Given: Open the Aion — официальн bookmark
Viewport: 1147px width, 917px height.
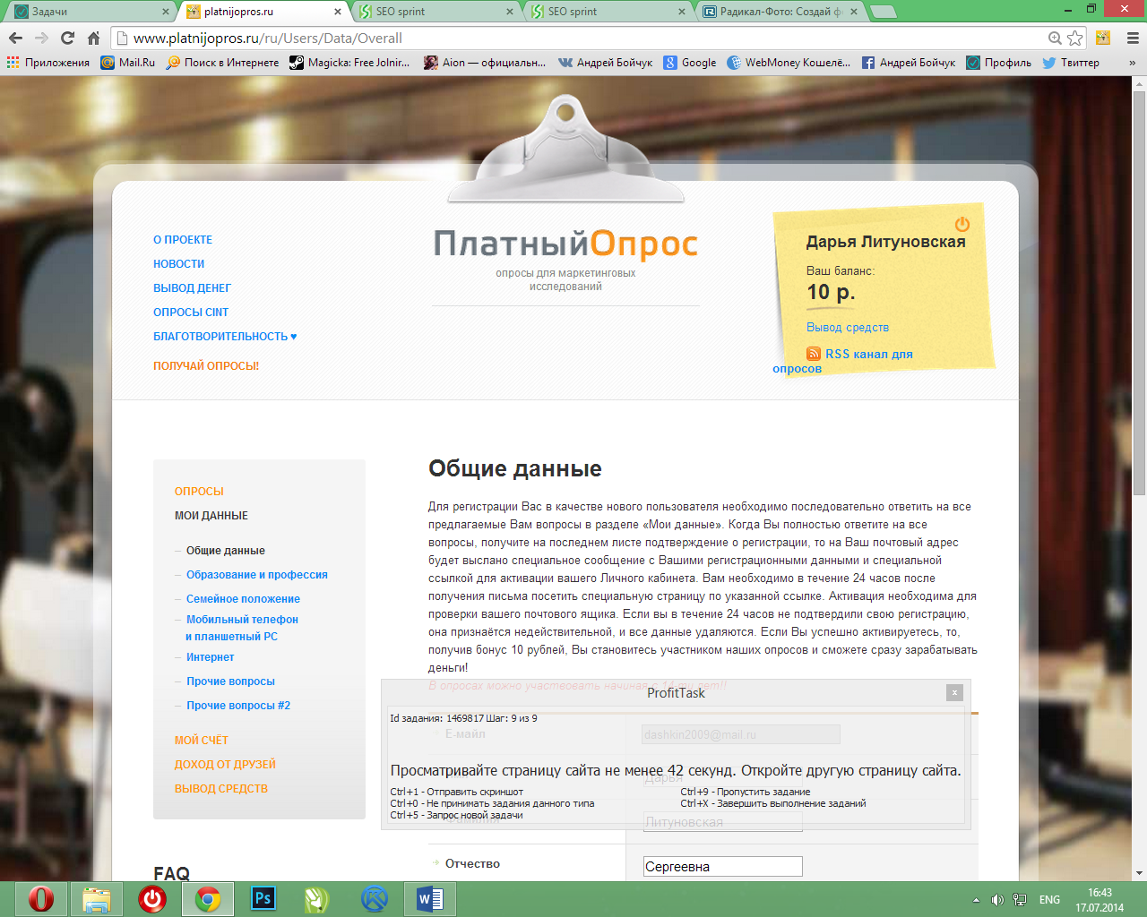Looking at the screenshot, I should (485, 63).
